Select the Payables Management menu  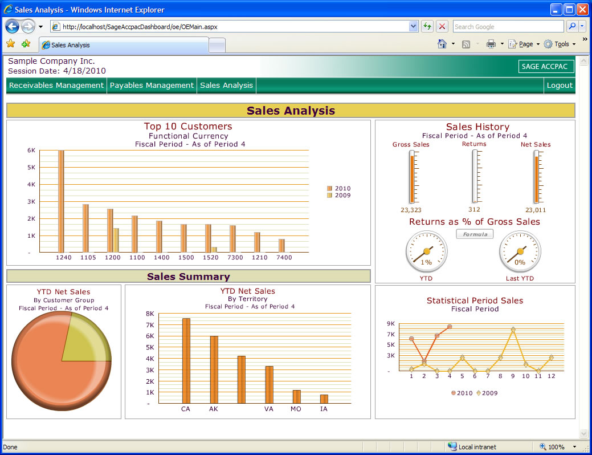pos(152,86)
